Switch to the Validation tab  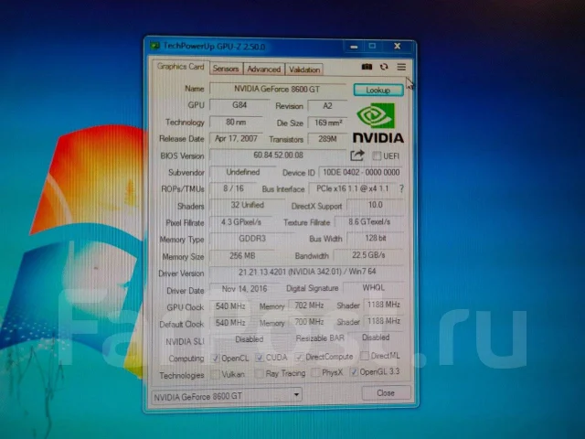click(304, 70)
